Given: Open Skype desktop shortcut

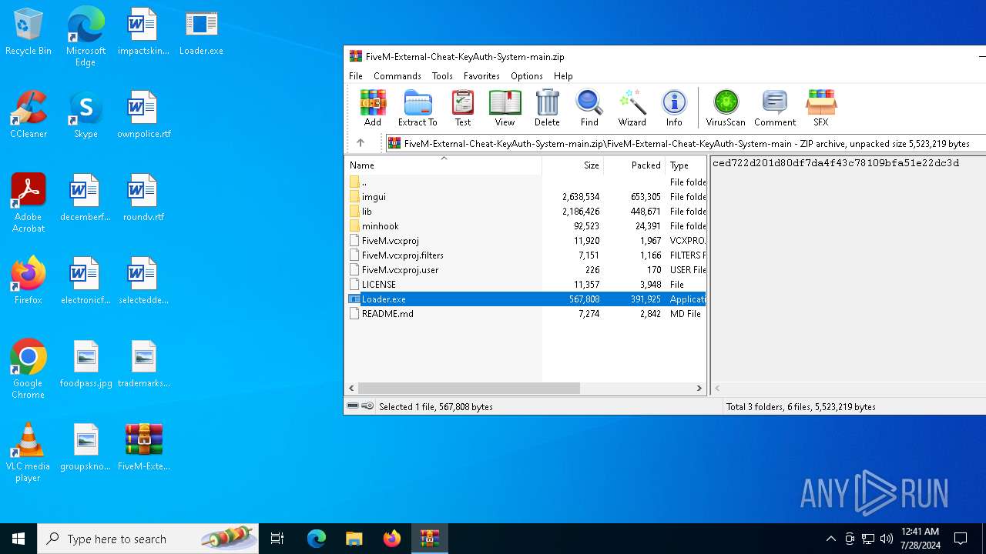Looking at the screenshot, I should point(86,115).
